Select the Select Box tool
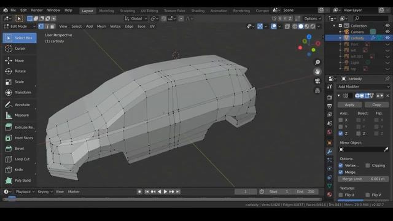 pos(20,38)
